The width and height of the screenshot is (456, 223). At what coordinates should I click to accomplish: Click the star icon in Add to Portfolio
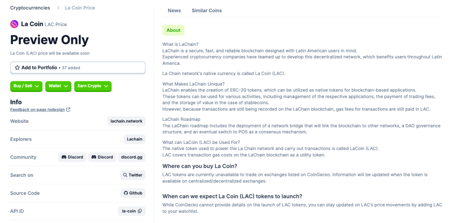click(x=17, y=68)
